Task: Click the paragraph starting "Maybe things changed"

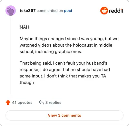Action: point(69,45)
